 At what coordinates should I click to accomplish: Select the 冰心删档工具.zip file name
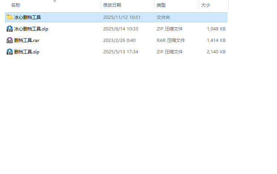31,29
